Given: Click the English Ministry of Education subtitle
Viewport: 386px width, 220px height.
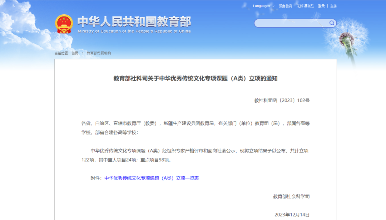Looking at the screenshot, I should point(134,31).
